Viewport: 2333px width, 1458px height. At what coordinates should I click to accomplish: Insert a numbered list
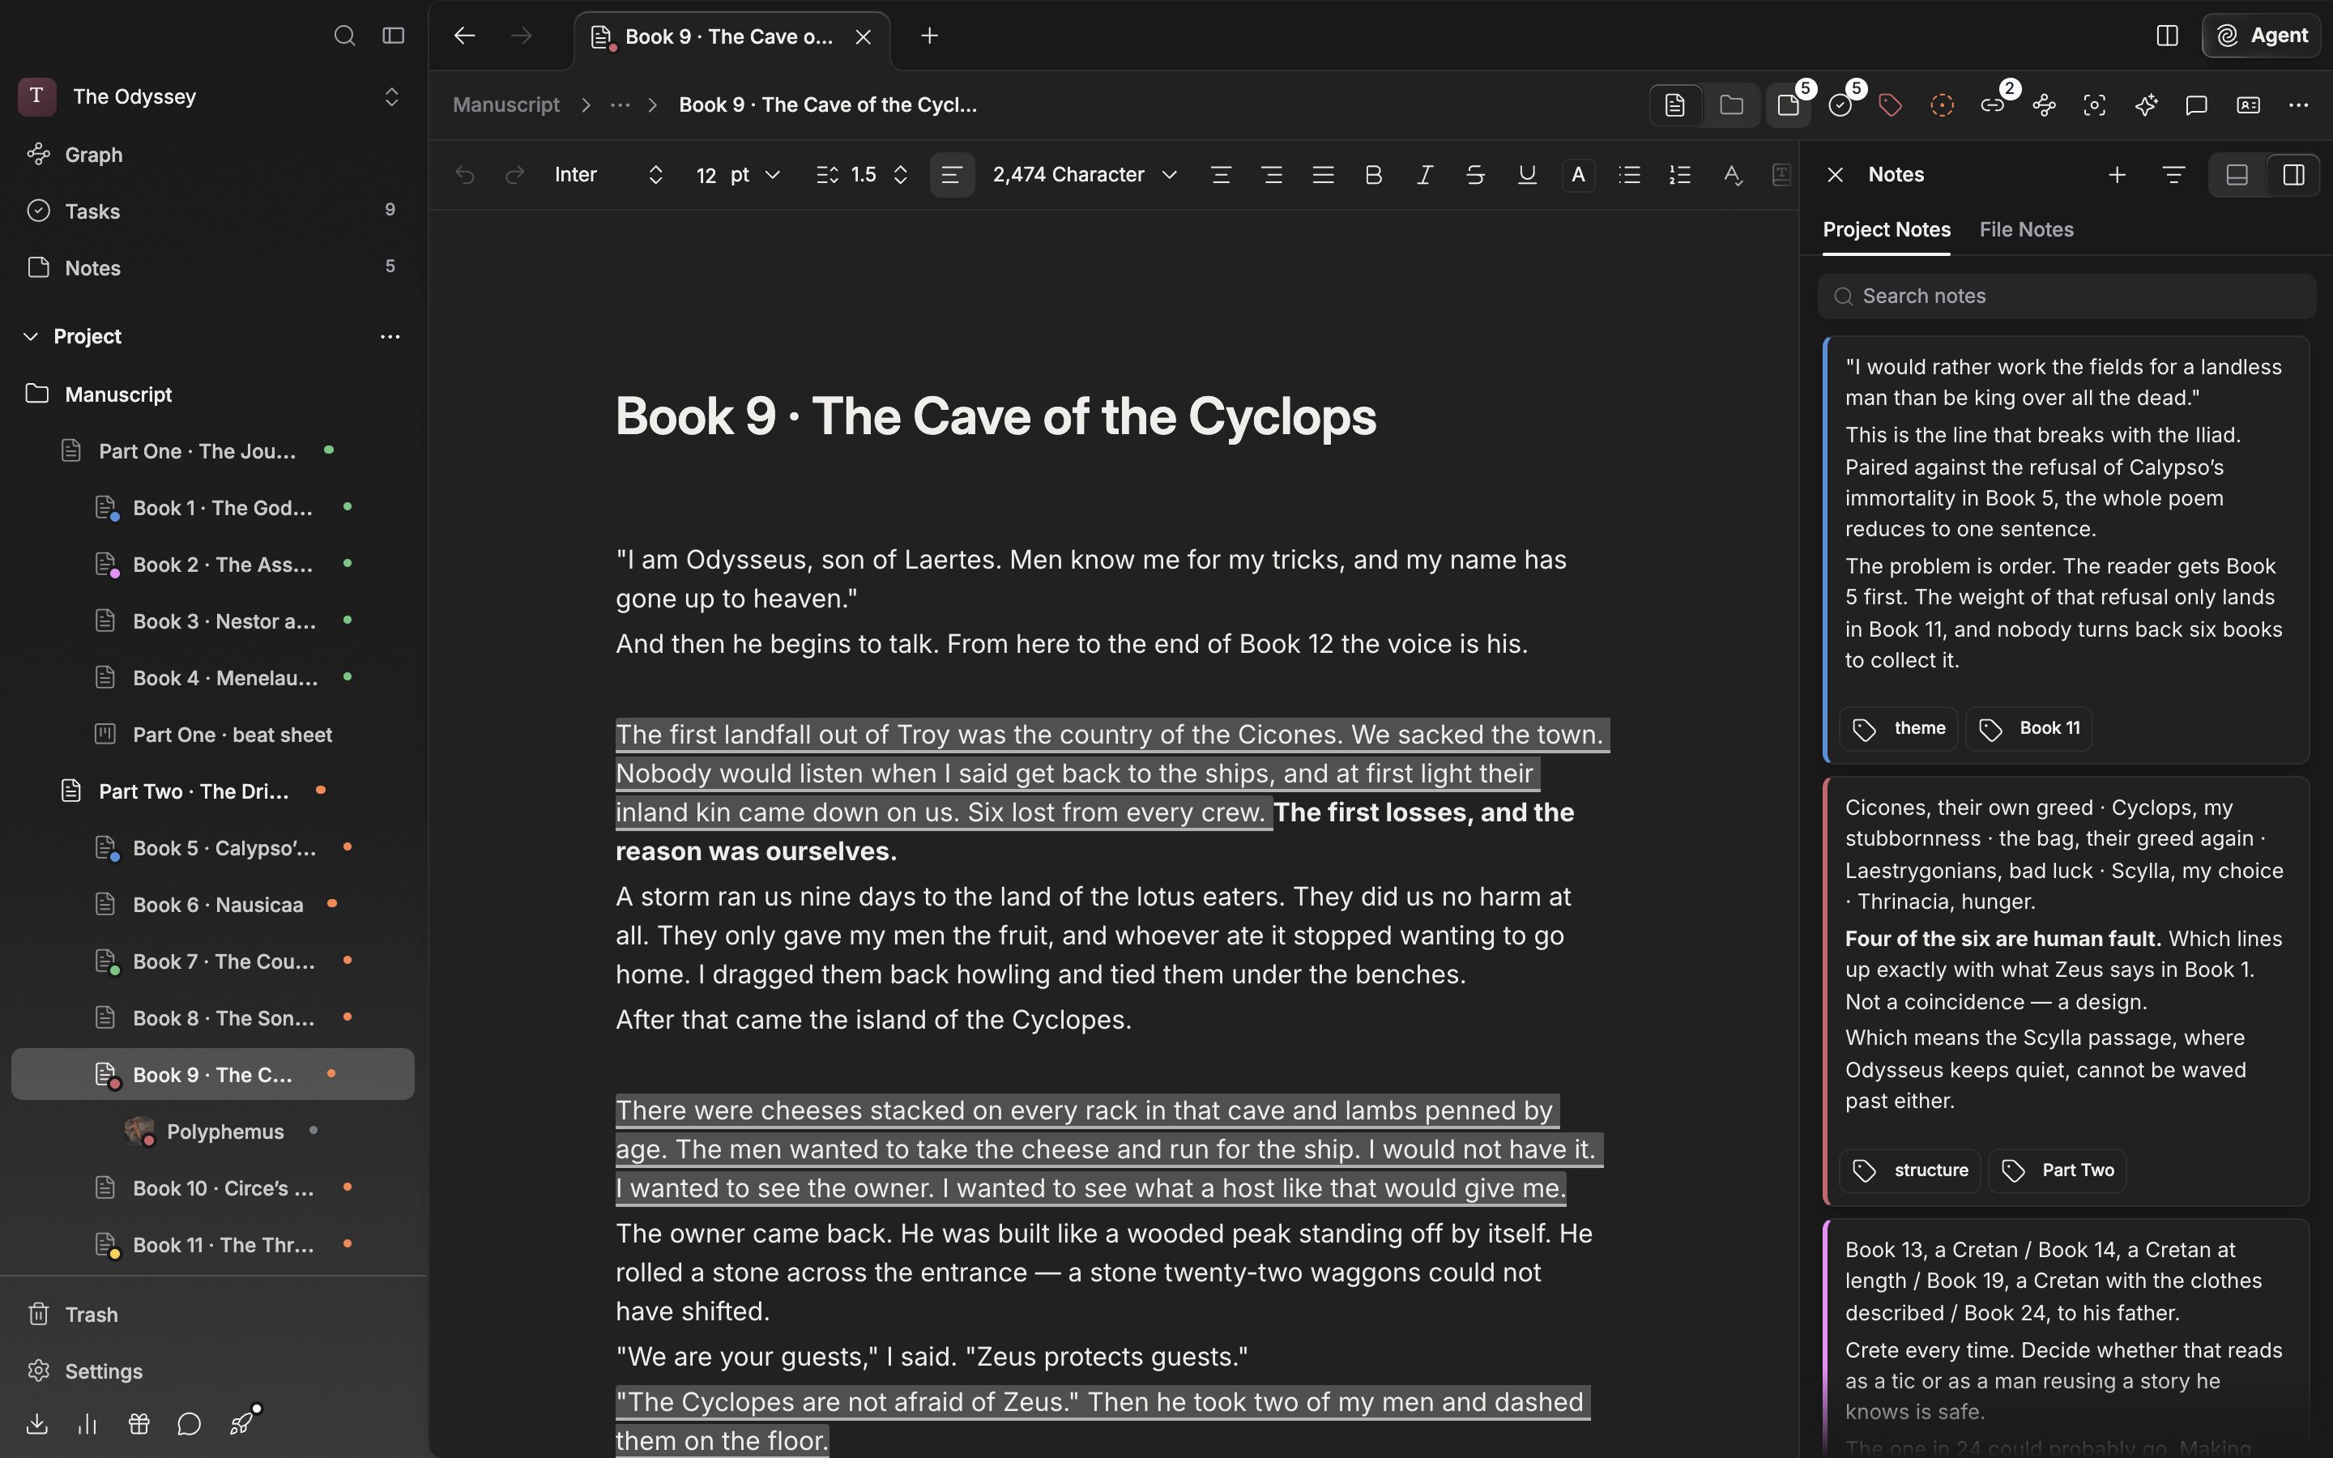pos(1680,174)
